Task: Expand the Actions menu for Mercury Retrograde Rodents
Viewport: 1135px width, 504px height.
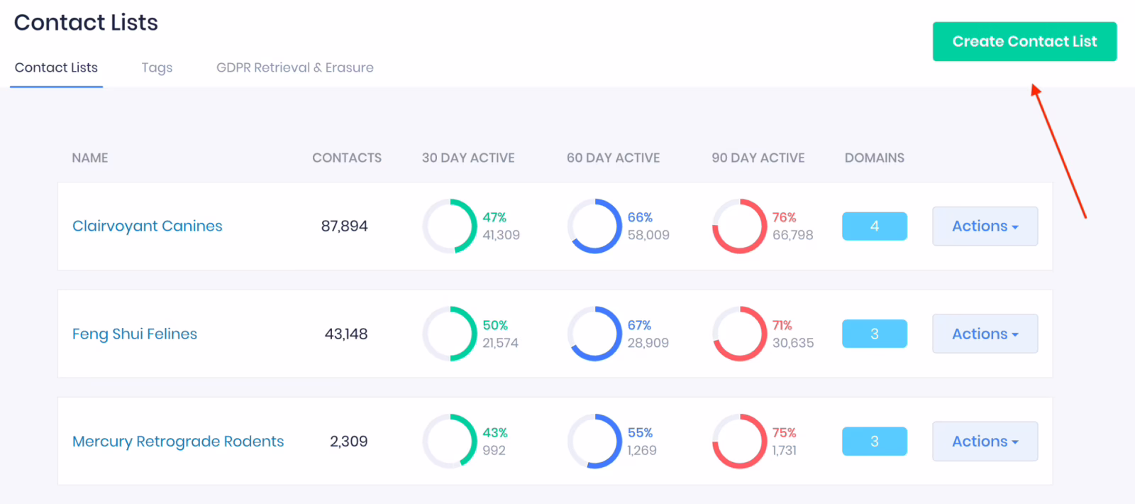Action: [985, 441]
